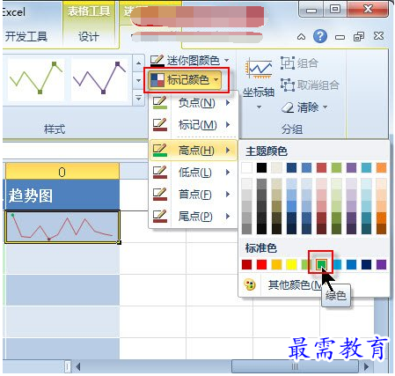
Task: Pick the olive green theme color top row
Action: tap(336, 168)
